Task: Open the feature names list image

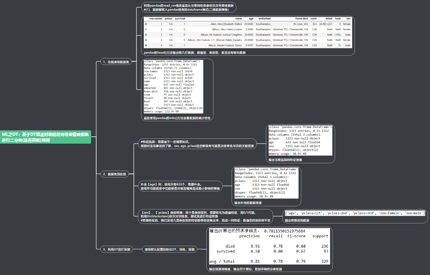Action: click(355, 213)
